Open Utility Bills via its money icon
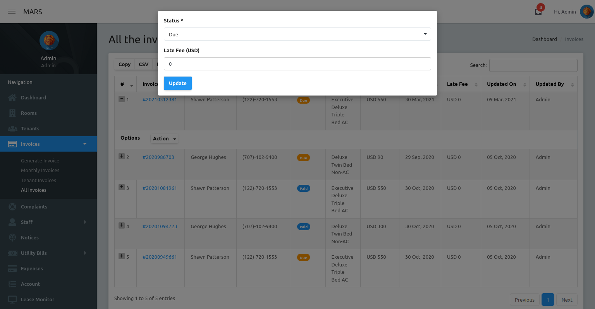Viewport: 595px width, 309px height. point(12,253)
